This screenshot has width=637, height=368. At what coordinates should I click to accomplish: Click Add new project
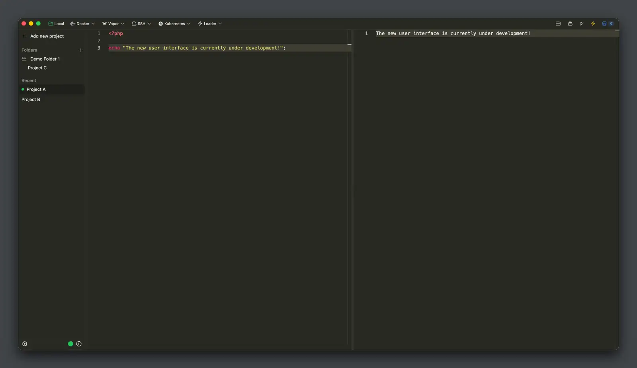click(43, 36)
